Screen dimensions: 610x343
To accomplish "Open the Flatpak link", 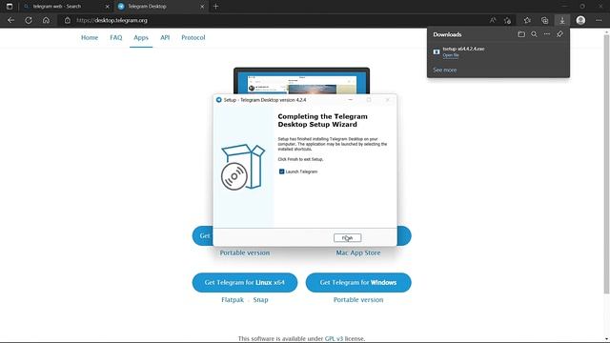I will (x=233, y=300).
